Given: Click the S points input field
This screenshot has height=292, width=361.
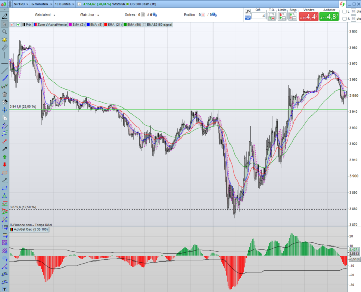Looking at the screenshot, I should coord(353,19).
